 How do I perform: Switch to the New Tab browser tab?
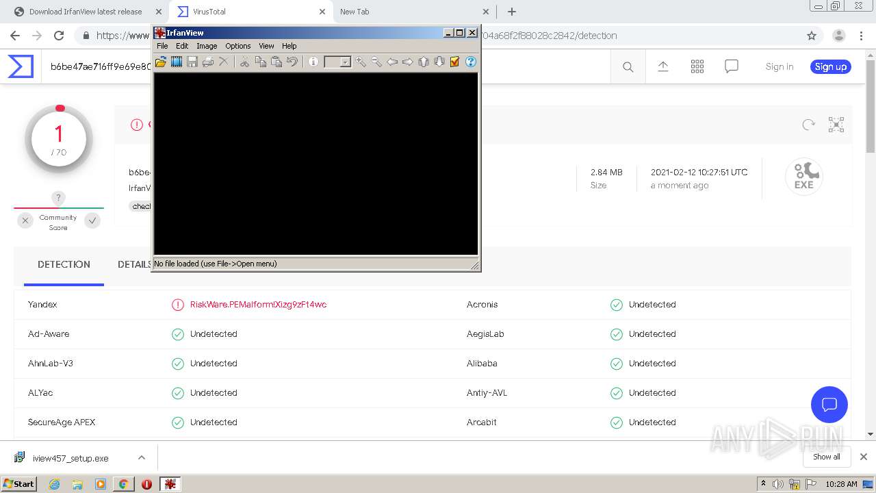[x=413, y=12]
